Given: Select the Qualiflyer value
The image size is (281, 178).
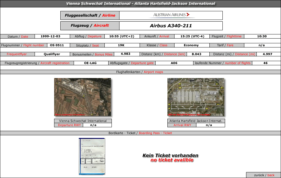Looking at the screenshot, I should click(52, 54).
